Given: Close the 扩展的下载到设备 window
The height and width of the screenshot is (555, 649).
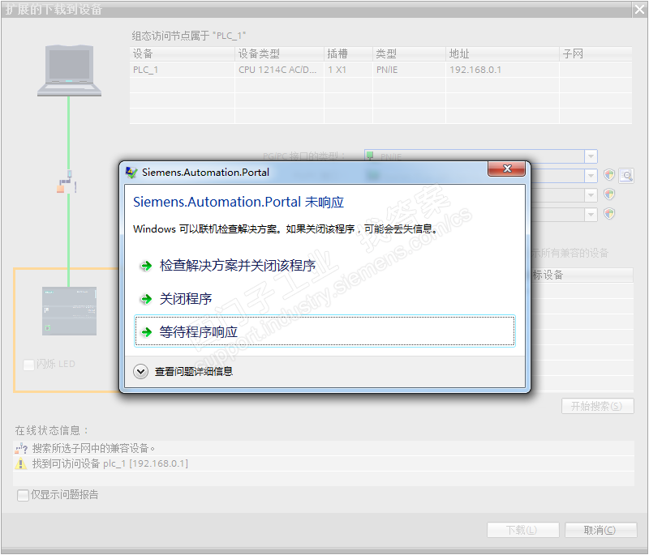Looking at the screenshot, I should click(639, 9).
